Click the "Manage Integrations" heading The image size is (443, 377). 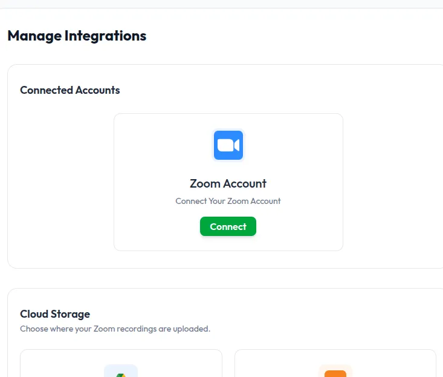point(77,36)
